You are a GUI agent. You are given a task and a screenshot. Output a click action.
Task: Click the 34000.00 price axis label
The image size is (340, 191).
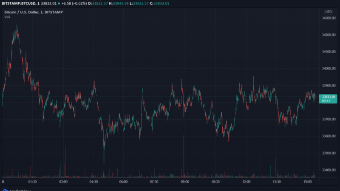[329, 69]
